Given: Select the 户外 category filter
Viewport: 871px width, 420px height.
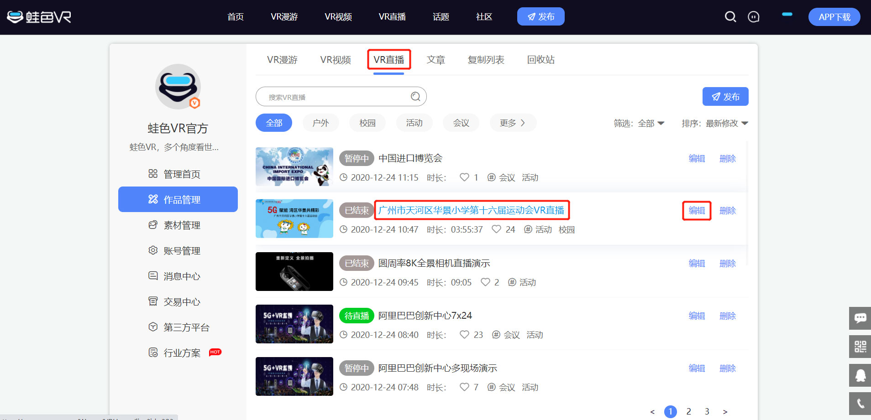Looking at the screenshot, I should tap(320, 123).
